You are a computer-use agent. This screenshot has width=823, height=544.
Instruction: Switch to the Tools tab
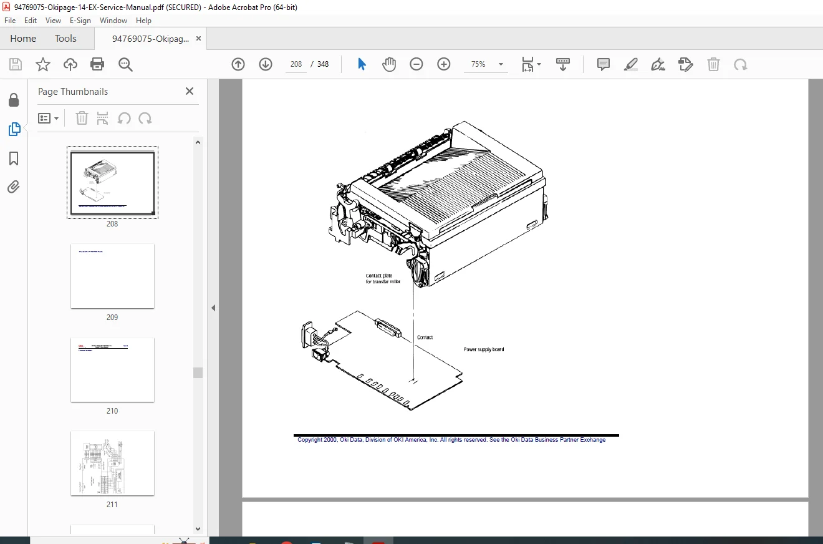(x=65, y=39)
